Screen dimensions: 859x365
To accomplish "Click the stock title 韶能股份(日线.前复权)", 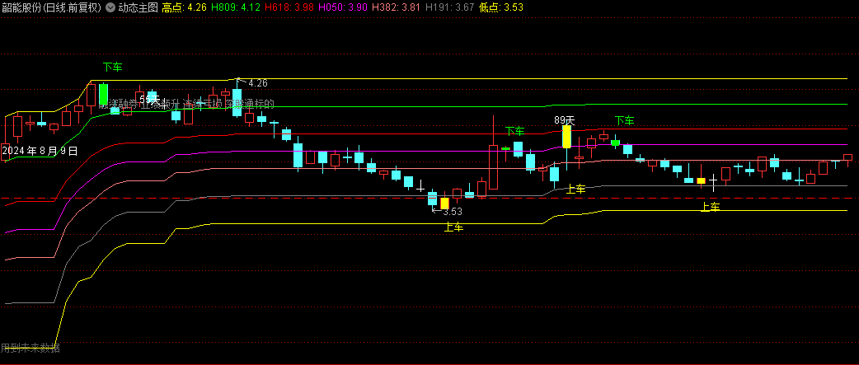I will point(52,7).
